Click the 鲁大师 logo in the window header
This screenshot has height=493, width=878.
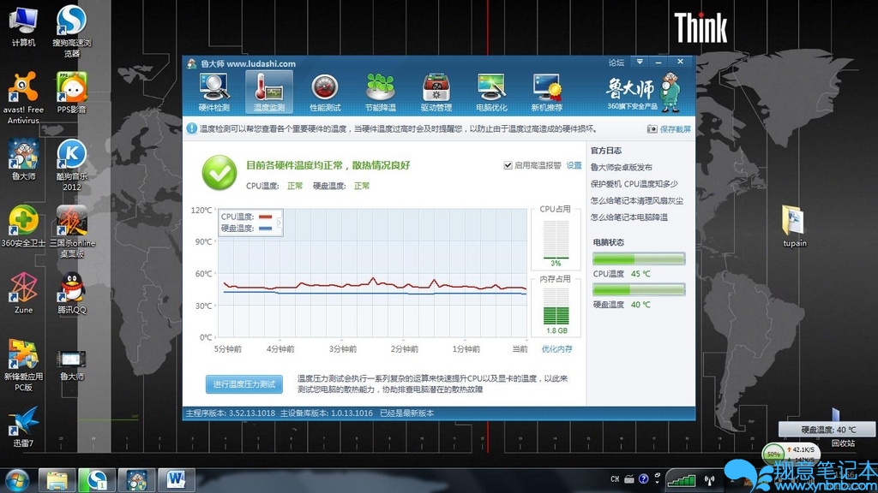[x=643, y=92]
